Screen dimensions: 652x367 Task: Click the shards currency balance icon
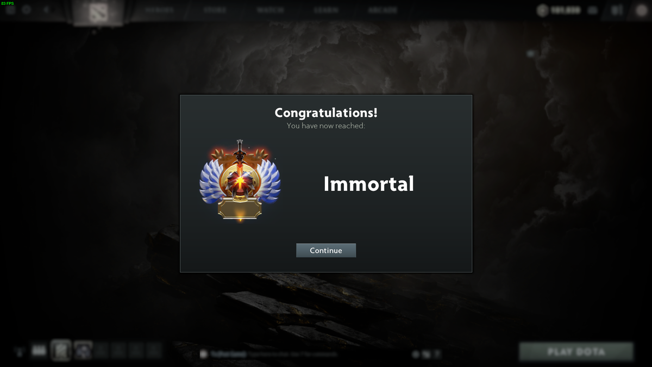tap(542, 10)
